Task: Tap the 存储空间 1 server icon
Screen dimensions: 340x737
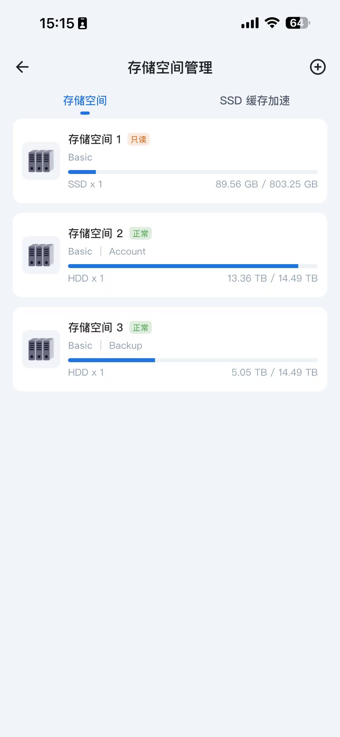Action: (x=41, y=161)
